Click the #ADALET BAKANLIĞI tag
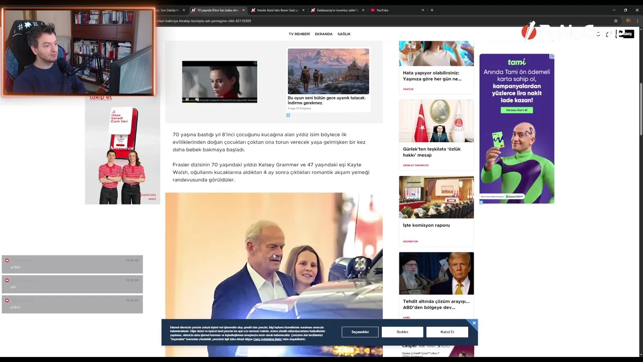The image size is (643, 362). [415, 165]
